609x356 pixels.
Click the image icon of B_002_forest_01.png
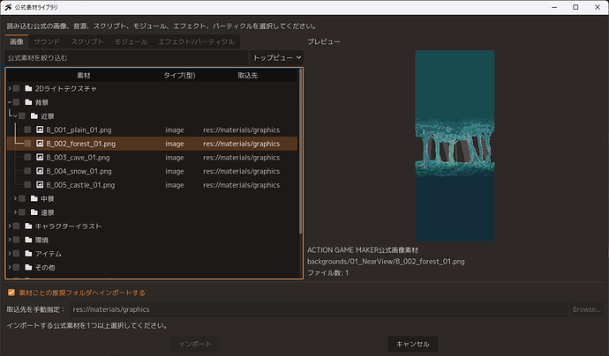[x=40, y=144]
